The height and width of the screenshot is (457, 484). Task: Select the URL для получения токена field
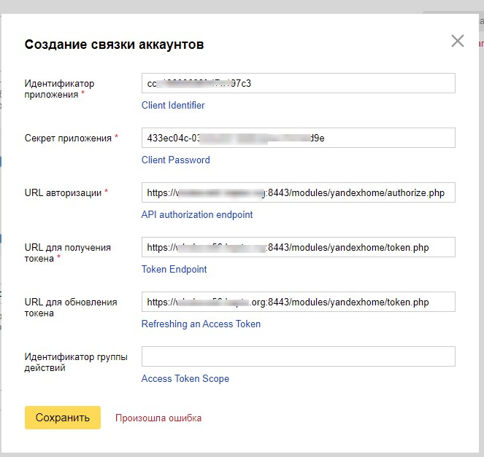point(298,247)
